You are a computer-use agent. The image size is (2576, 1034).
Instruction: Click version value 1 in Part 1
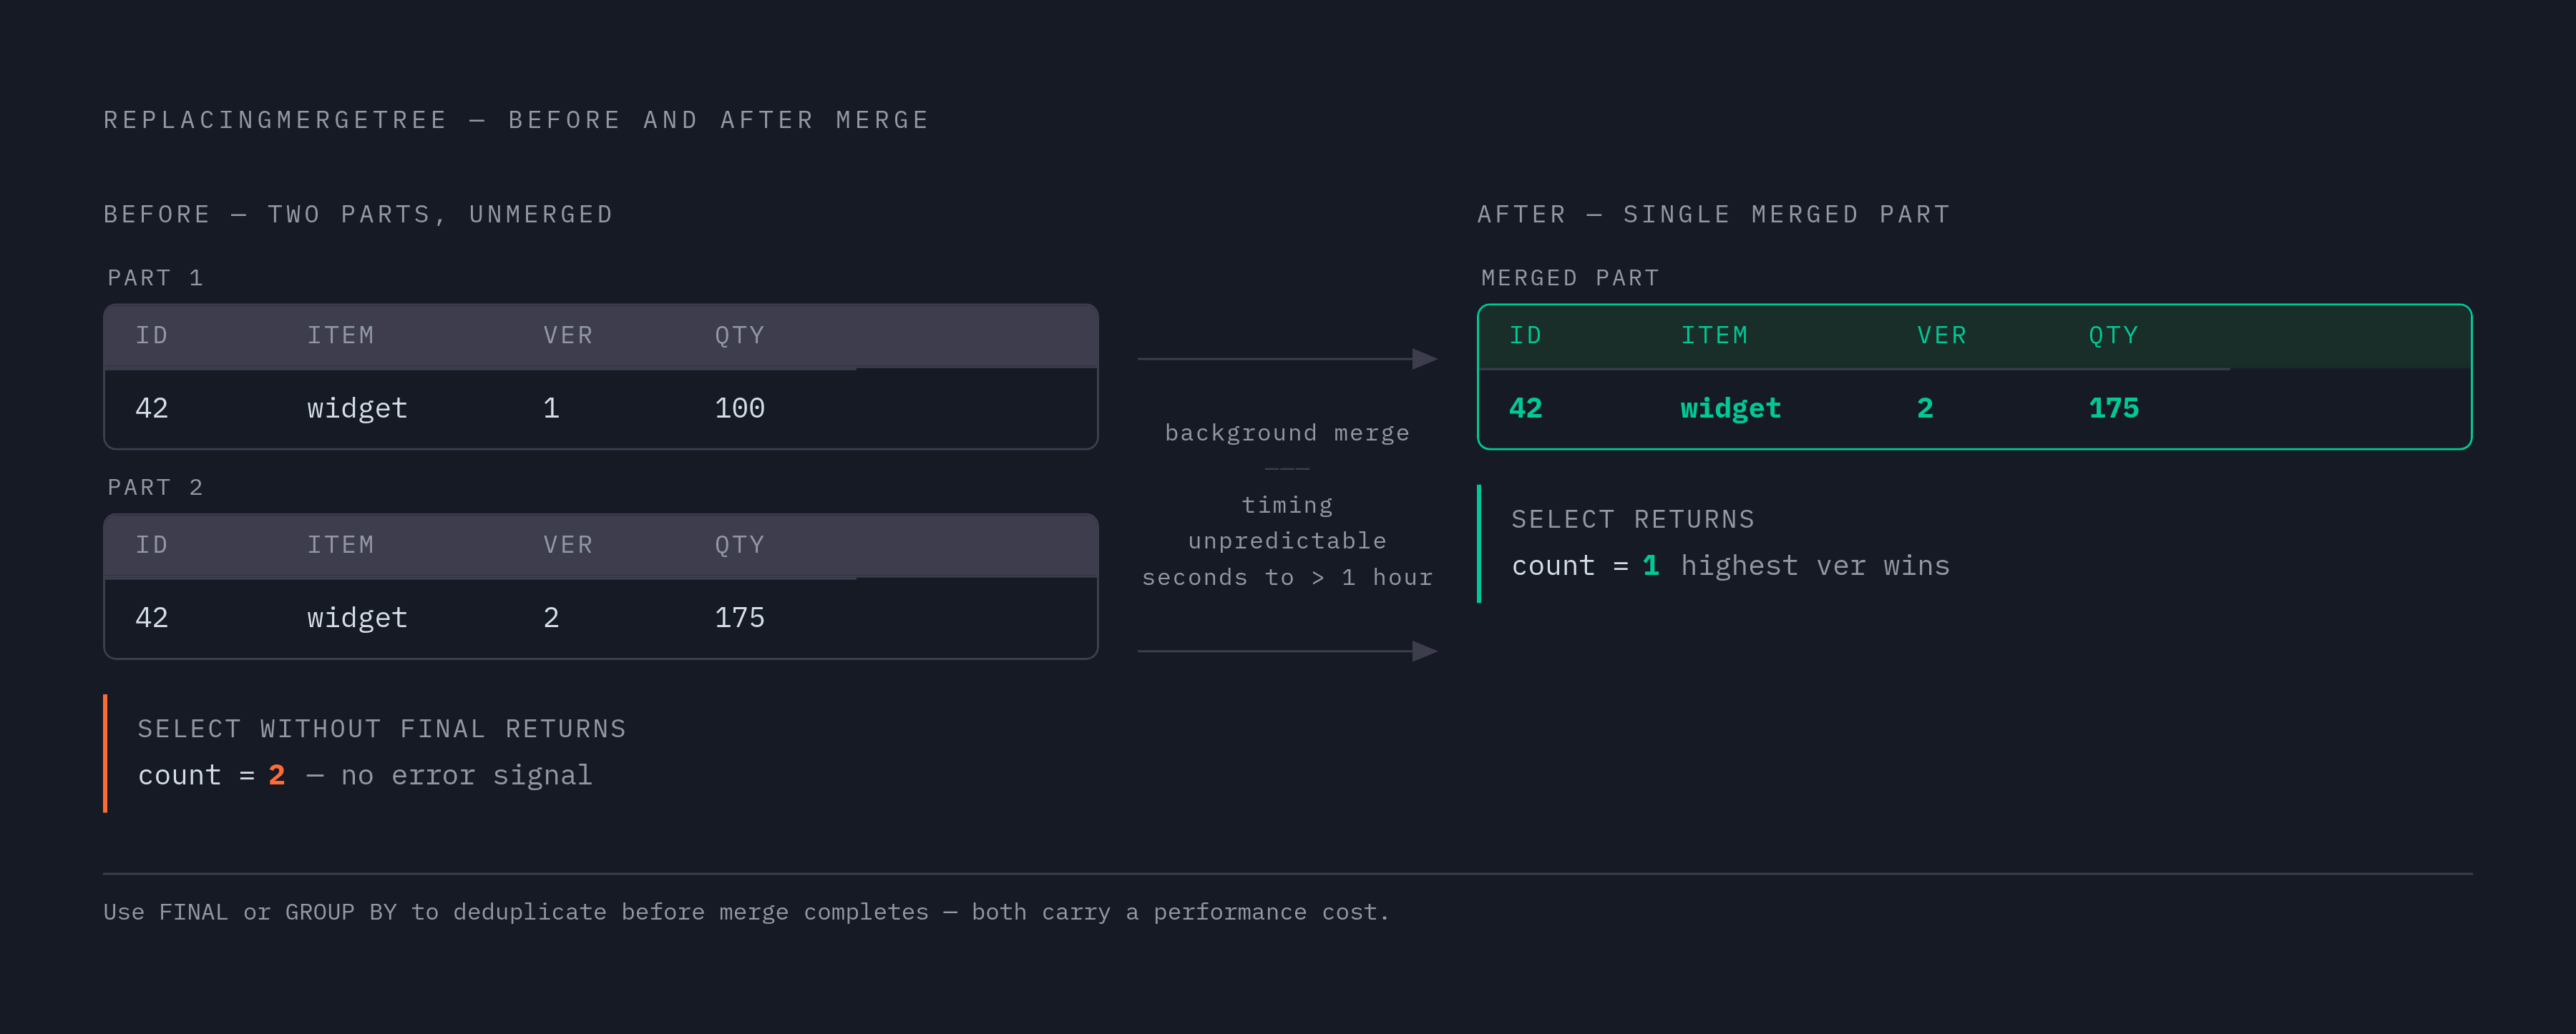pyautogui.click(x=551, y=408)
